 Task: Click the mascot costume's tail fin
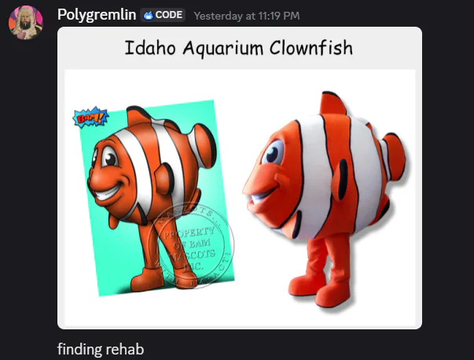tap(393, 156)
